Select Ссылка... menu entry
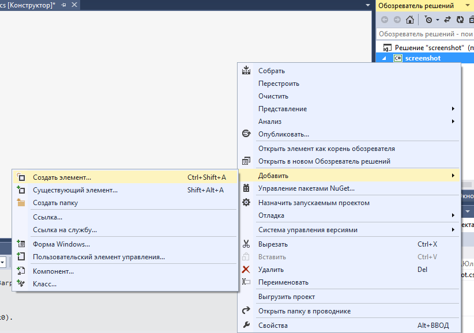 point(125,217)
